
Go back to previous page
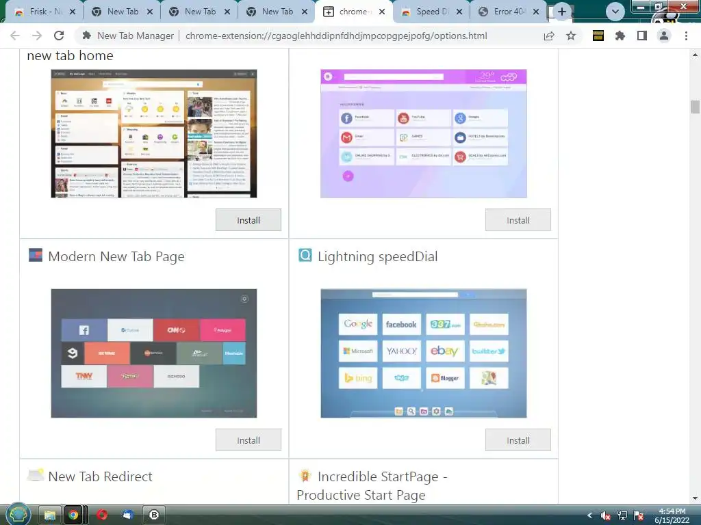tap(15, 36)
